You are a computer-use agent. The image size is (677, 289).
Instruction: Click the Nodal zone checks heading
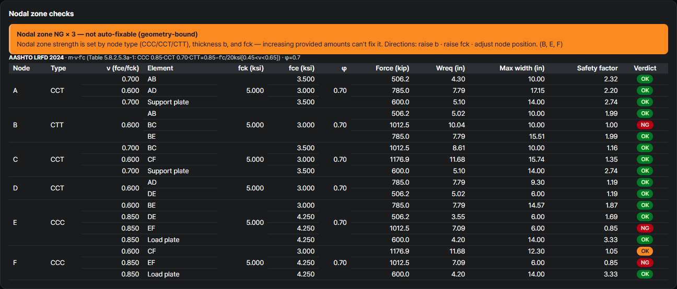pyautogui.click(x=41, y=14)
